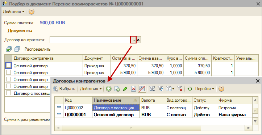Tick checkbox for 5 900,00 row
Image resolution: width=262 pixels, height=135 pixels.
coord(9,73)
